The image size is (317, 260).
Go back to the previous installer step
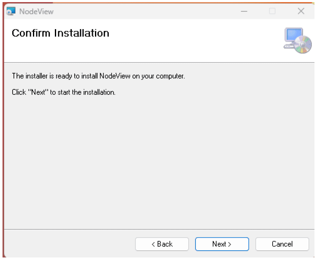click(x=162, y=244)
